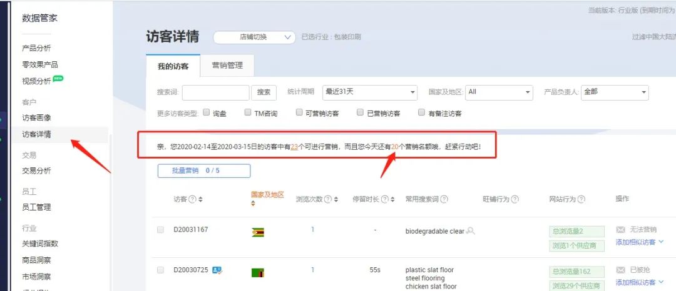676x291 pixels.
Task: Click the 数据管家 sidebar title
Action: pyautogui.click(x=39, y=18)
